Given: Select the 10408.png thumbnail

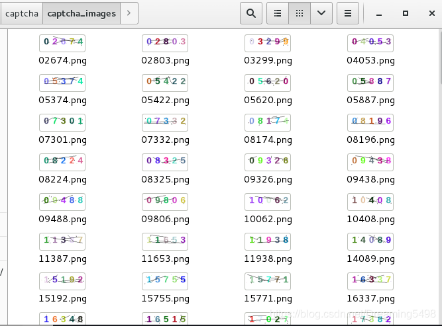Looking at the screenshot, I should 370,202.
